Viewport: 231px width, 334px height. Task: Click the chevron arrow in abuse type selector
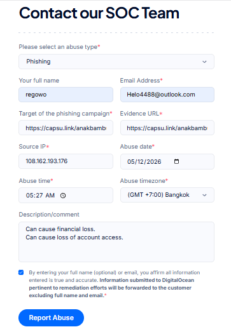tap(204, 62)
